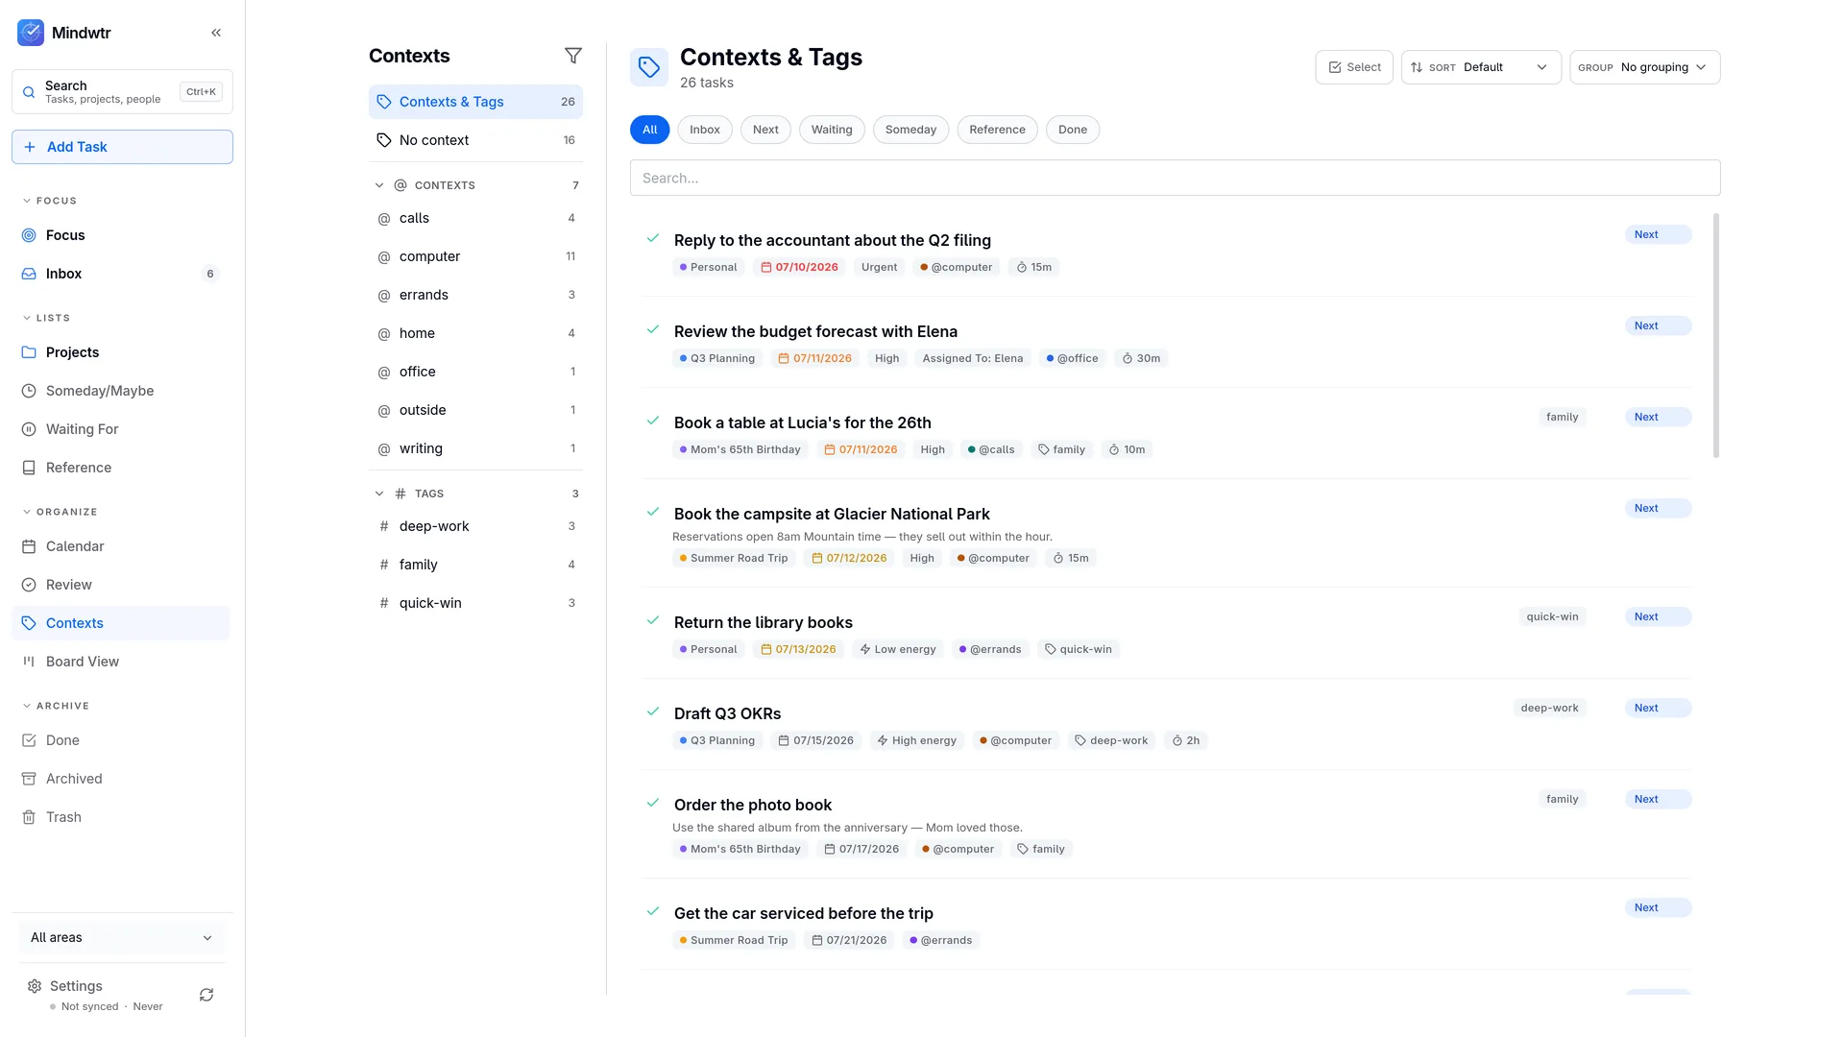
Task: Open Focus from the sidebar
Action: pyautogui.click(x=121, y=235)
